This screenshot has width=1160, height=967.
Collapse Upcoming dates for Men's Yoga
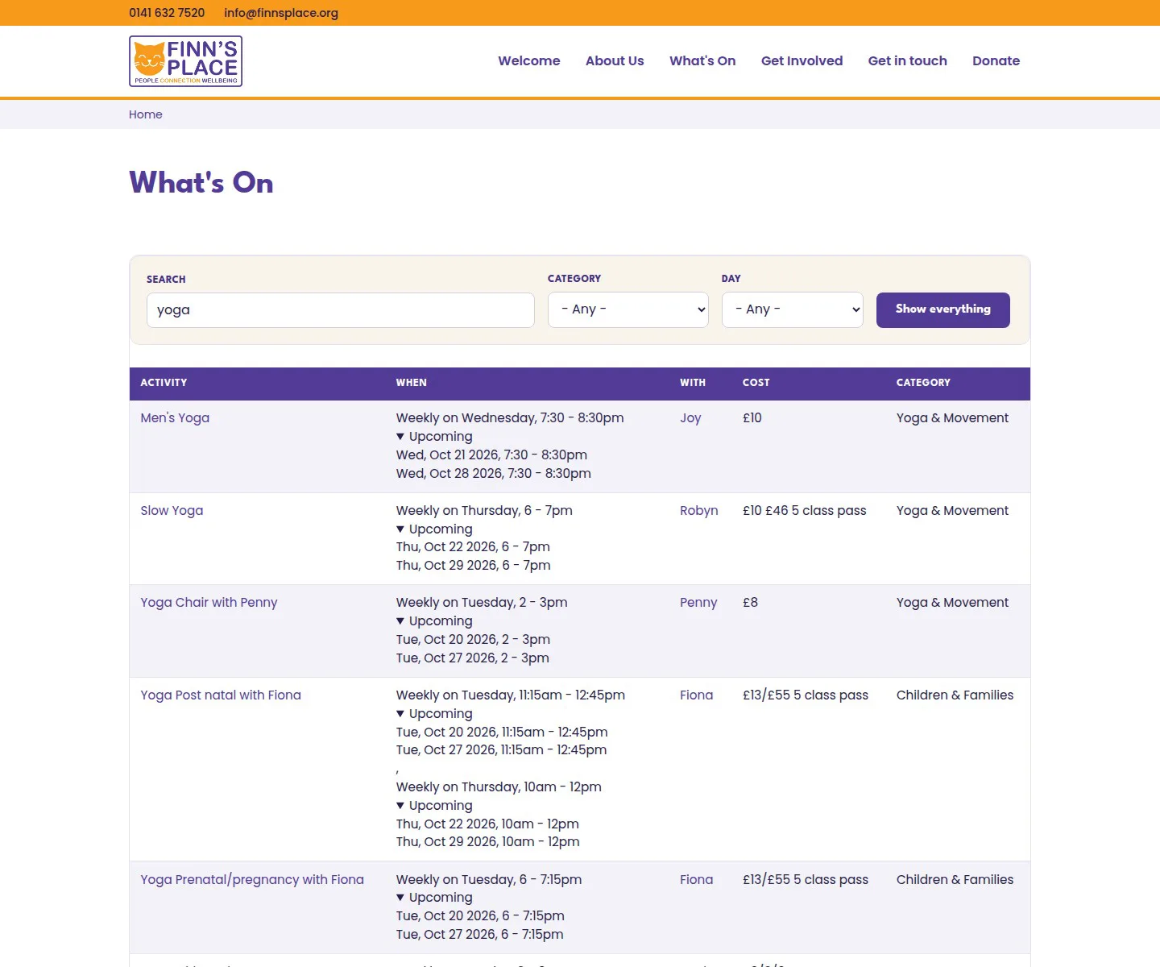434,437
